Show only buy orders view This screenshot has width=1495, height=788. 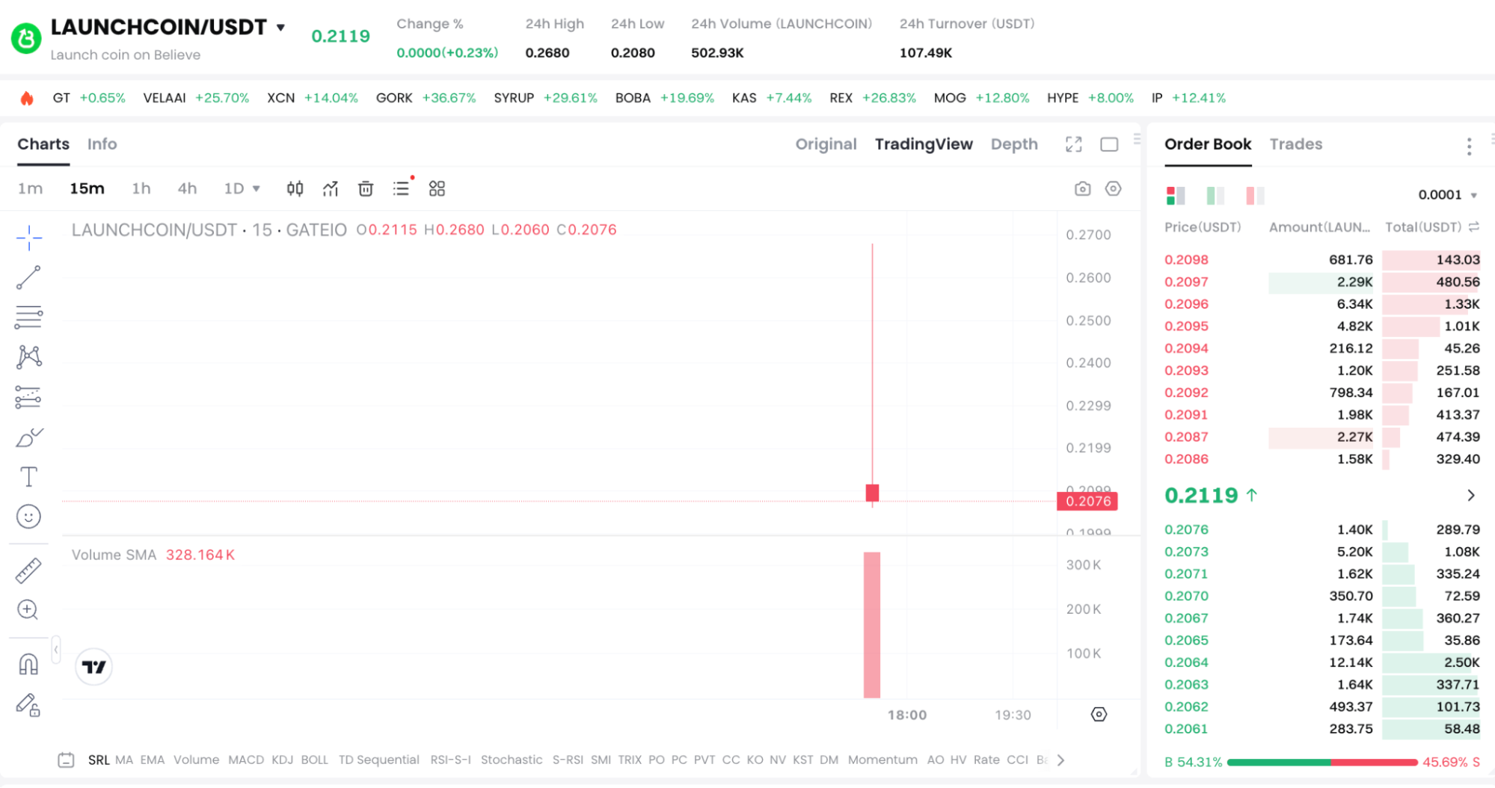pos(1215,196)
